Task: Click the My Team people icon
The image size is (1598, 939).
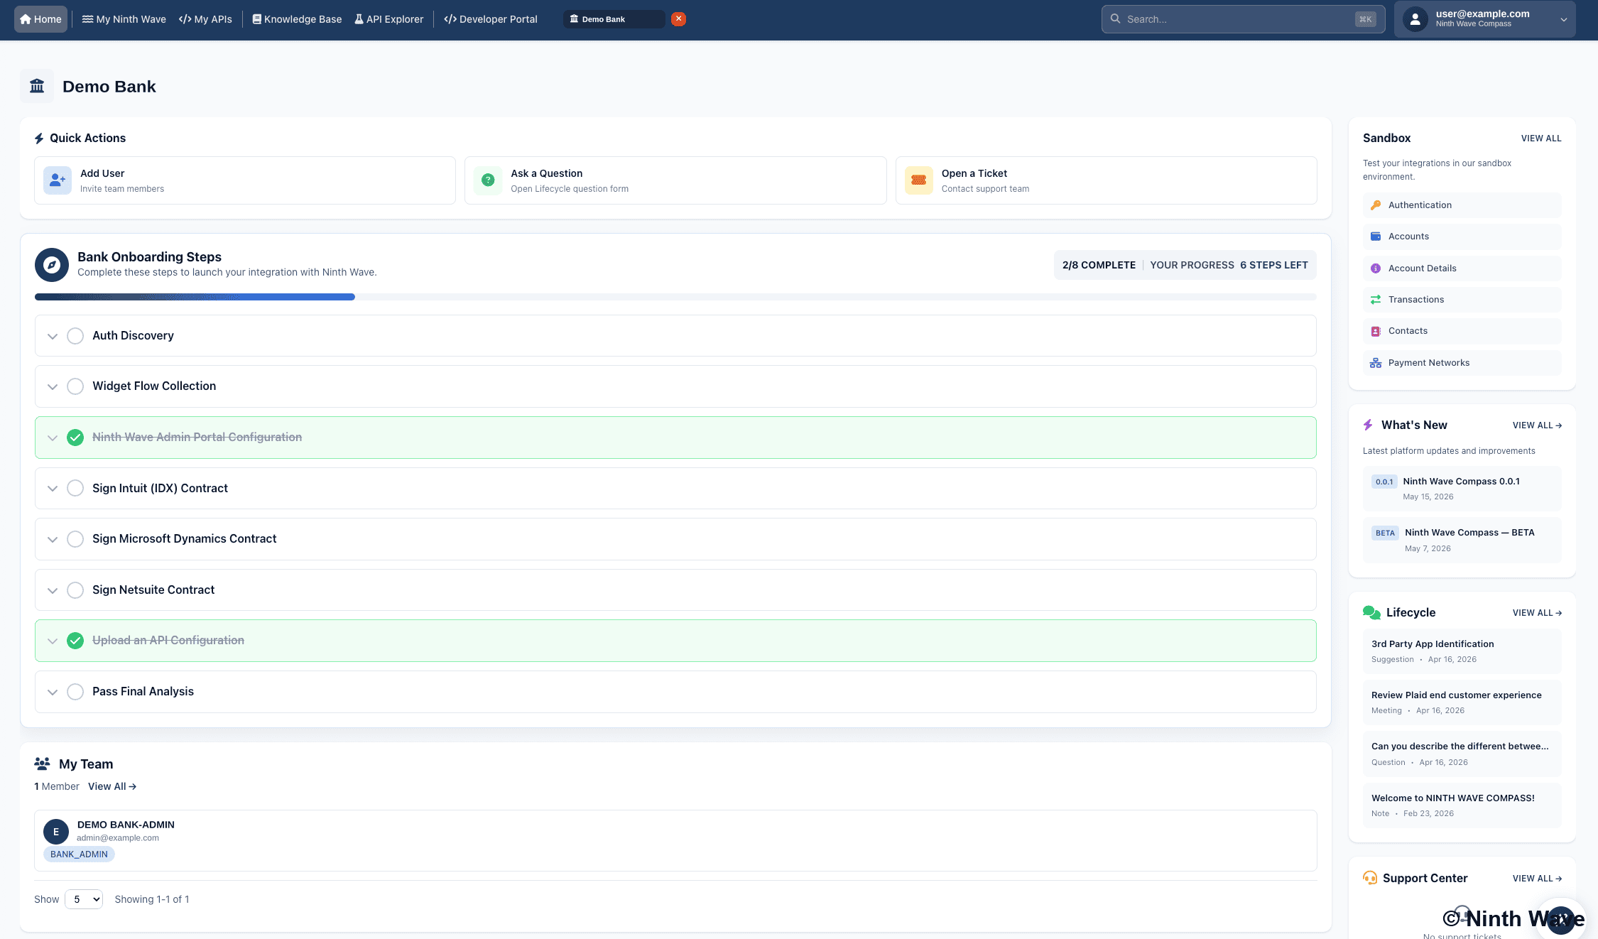Action: click(42, 764)
